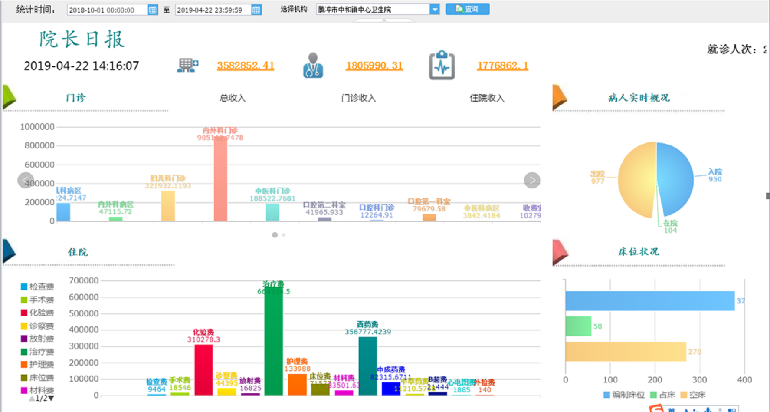
Task: Click the Sogou input method icon
Action: click(x=656, y=409)
